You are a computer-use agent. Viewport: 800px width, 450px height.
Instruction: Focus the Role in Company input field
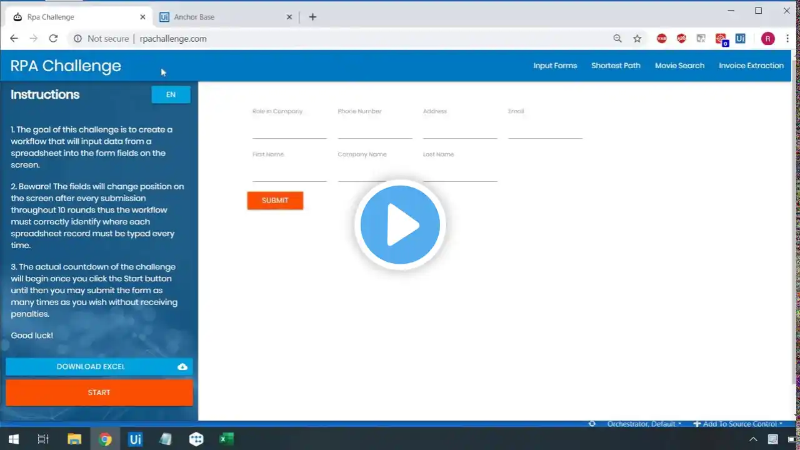pos(289,130)
